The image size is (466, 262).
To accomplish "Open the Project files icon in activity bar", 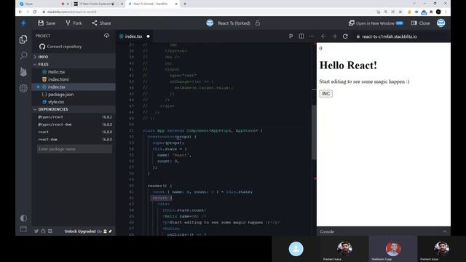I will 23,39.
